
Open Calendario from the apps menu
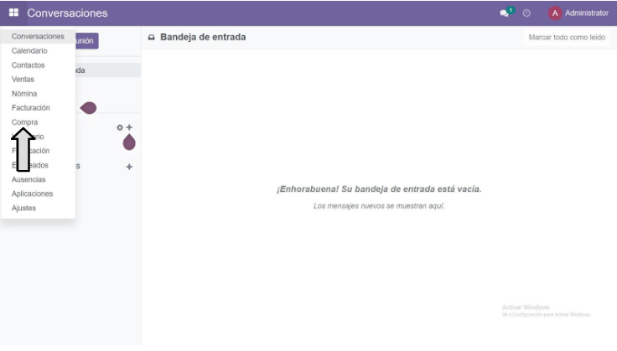pos(29,51)
